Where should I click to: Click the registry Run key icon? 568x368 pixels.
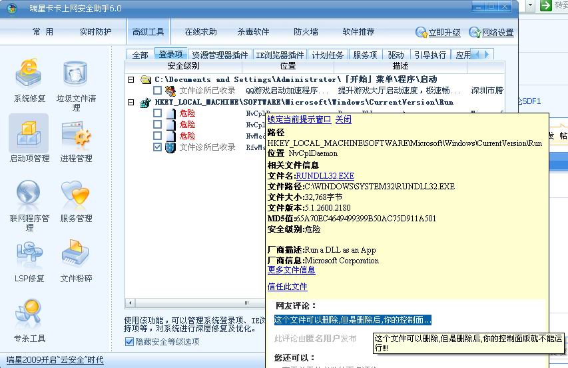pos(146,103)
